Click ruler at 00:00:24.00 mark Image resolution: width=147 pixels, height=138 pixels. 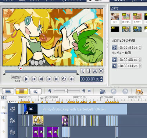[107, 97]
